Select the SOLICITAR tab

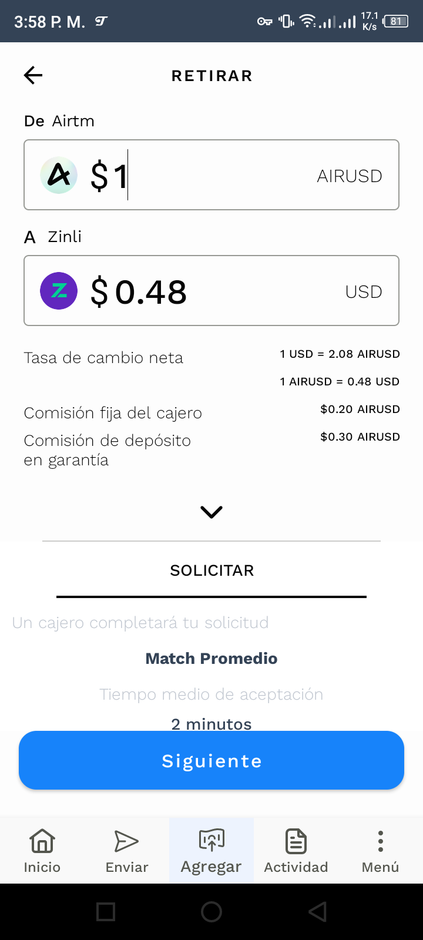pos(211,570)
